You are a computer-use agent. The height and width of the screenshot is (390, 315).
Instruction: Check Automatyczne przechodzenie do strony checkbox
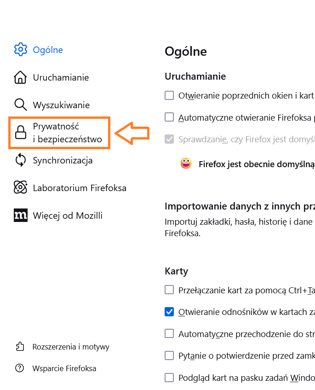click(x=169, y=333)
